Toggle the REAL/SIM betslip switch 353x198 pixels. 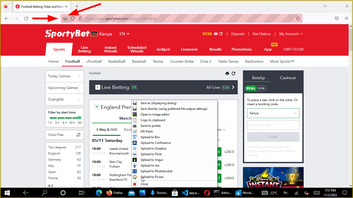tap(256, 88)
